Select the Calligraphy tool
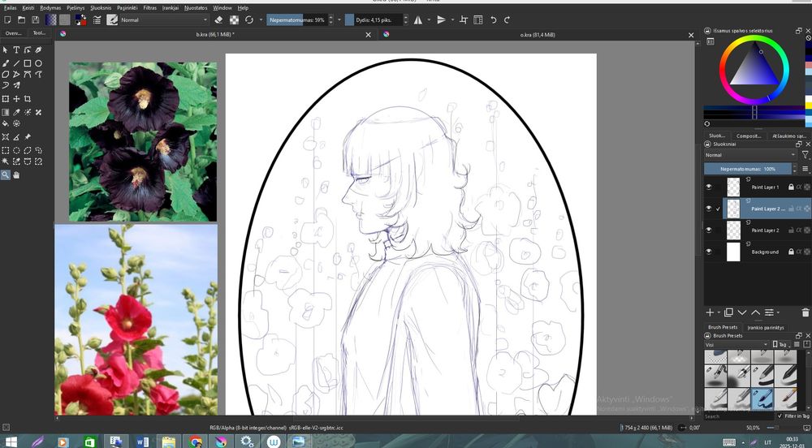812x448 pixels. [x=38, y=50]
